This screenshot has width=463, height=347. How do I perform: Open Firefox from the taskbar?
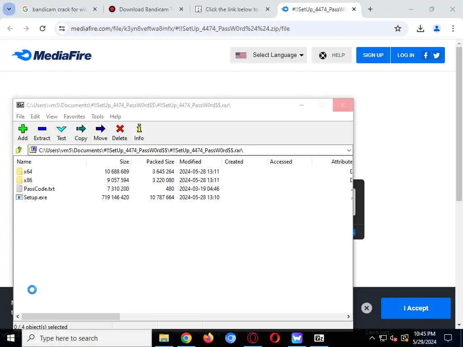click(208, 338)
